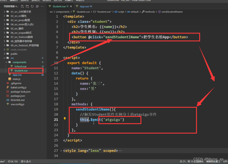This screenshot has width=228, height=164.
Task: Open App.vue in the file tree
Action: [17, 75]
